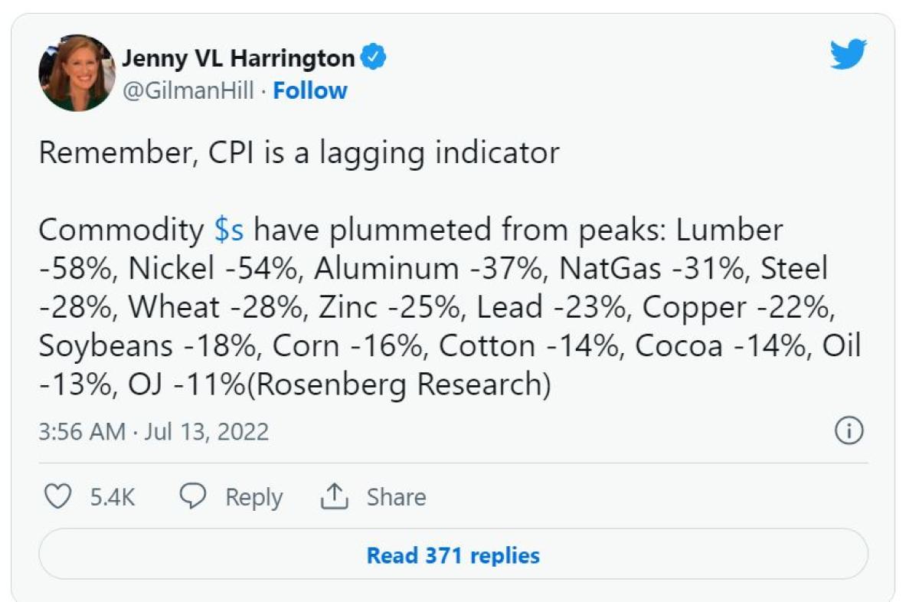Screen dimensions: 919x602
Task: Open the 3:56 AM · Jul 13, 2022 timestamp
Action: click(154, 431)
